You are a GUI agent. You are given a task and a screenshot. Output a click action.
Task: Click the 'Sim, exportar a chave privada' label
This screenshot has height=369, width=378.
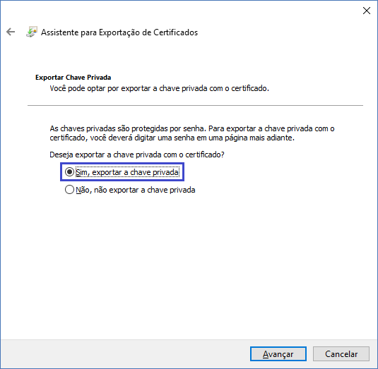click(x=127, y=172)
